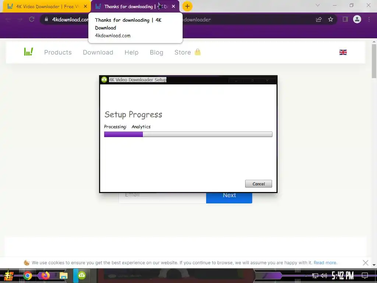Open the Download menu

click(98, 52)
